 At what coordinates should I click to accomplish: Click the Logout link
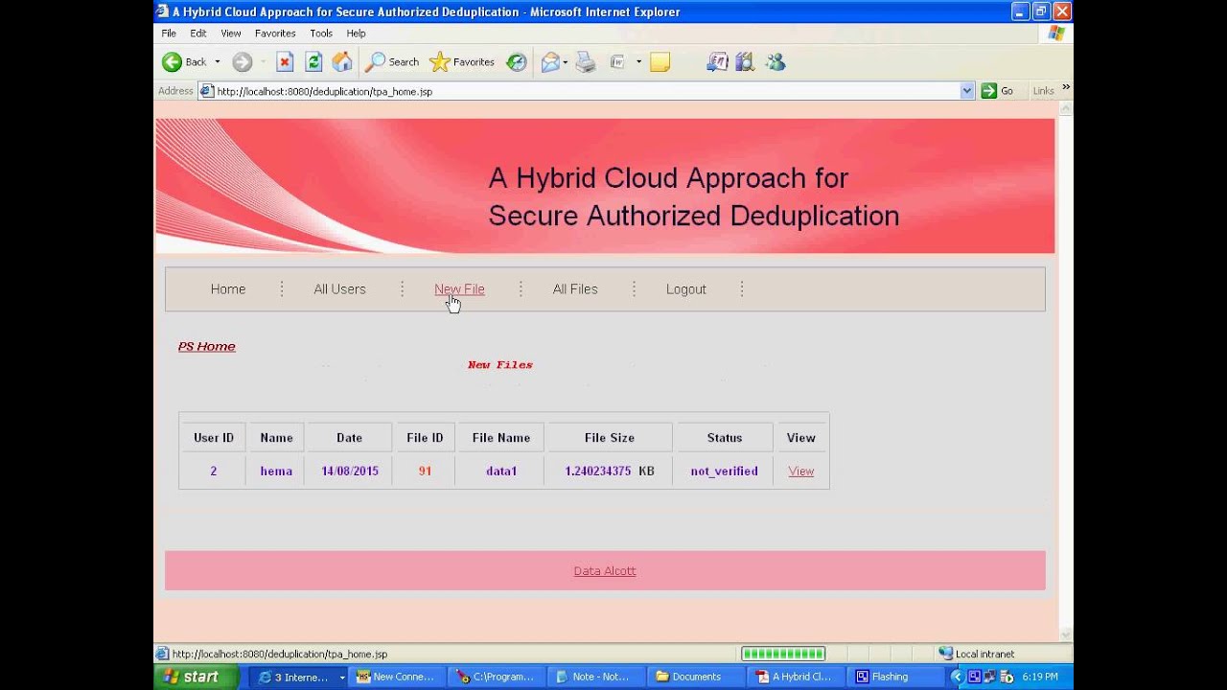[x=686, y=289]
